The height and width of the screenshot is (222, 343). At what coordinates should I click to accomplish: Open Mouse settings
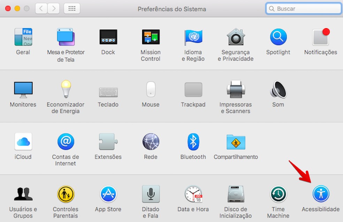(x=150, y=90)
